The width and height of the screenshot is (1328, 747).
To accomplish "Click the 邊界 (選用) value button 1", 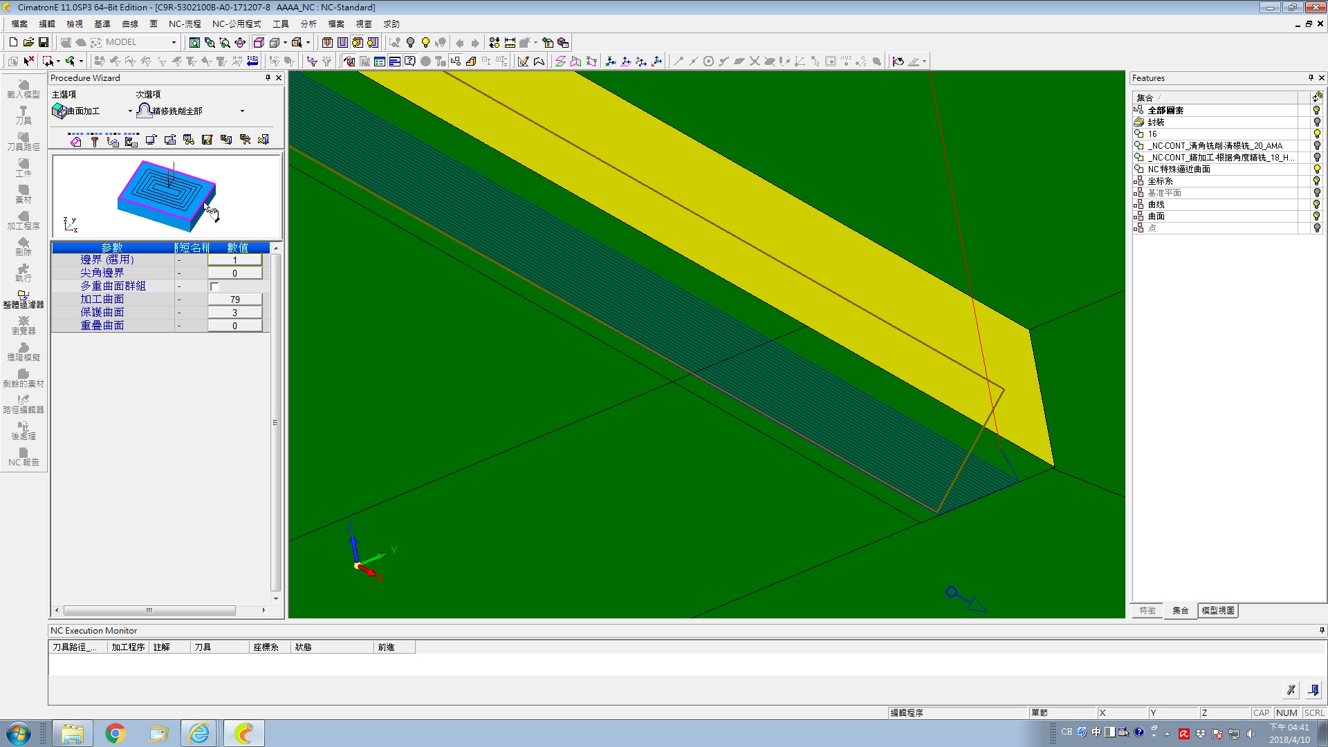I will tap(235, 260).
